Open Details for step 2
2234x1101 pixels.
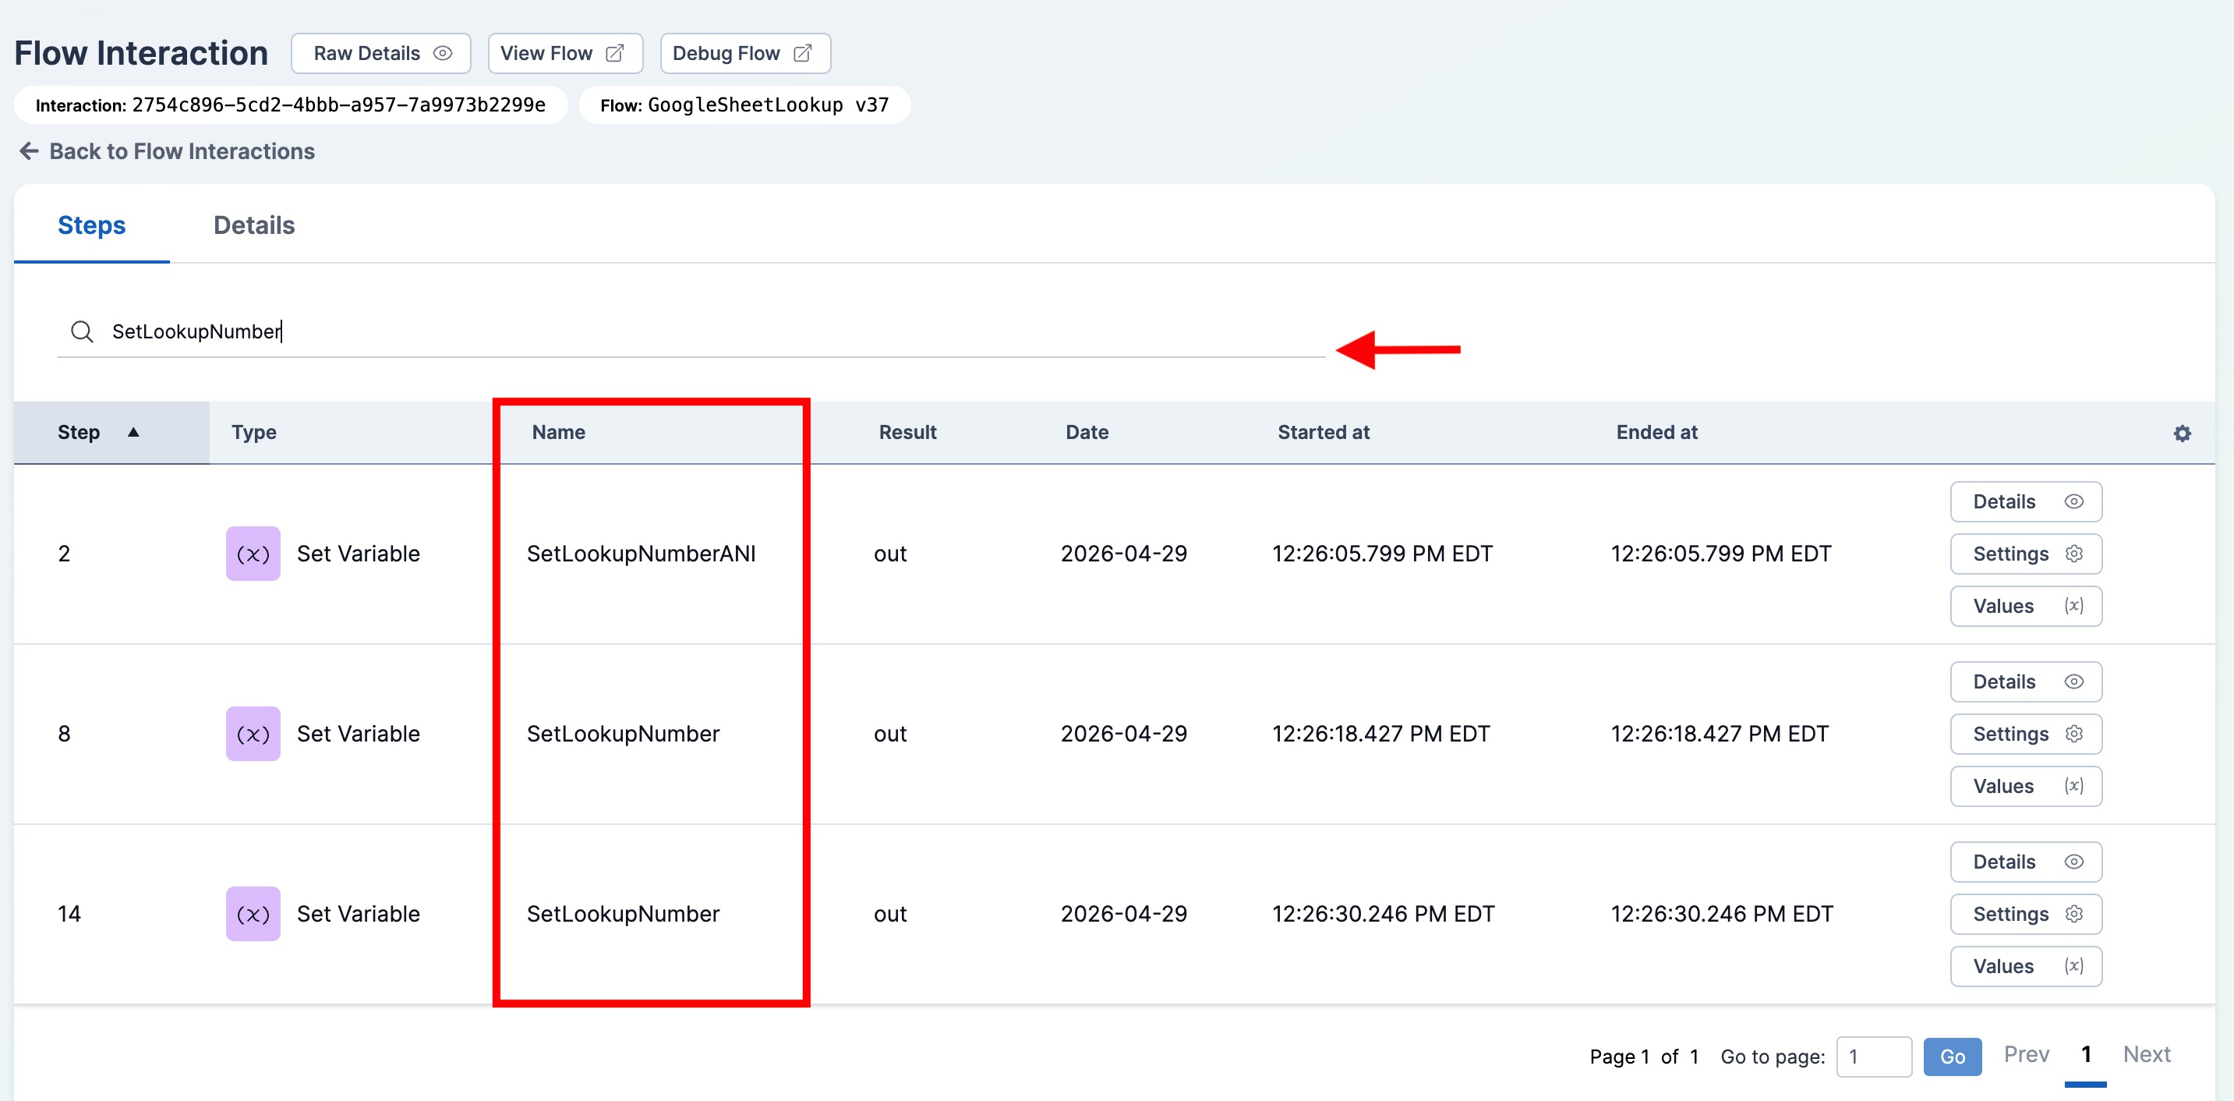tap(2026, 501)
